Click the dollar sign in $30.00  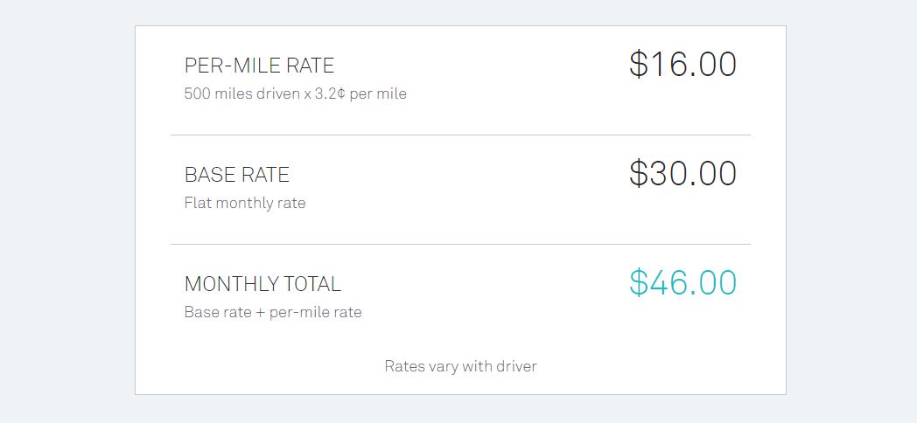pyautogui.click(x=639, y=174)
